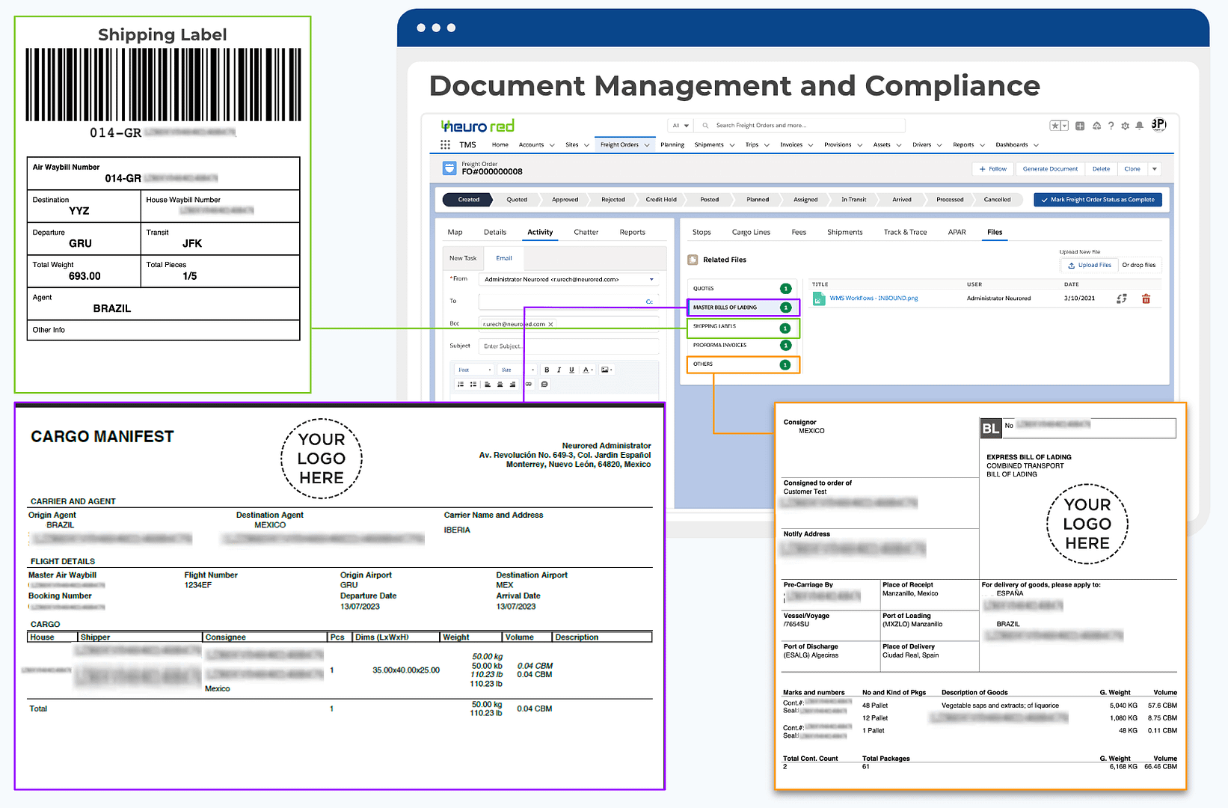Center align email text
Viewport: 1228px width, 808px height.
(500, 385)
